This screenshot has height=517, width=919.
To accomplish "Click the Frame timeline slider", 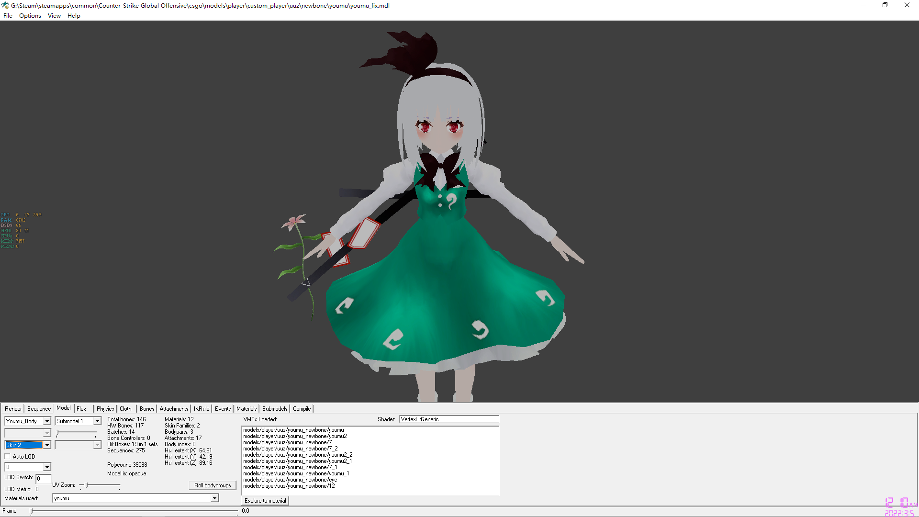I will pos(134,511).
